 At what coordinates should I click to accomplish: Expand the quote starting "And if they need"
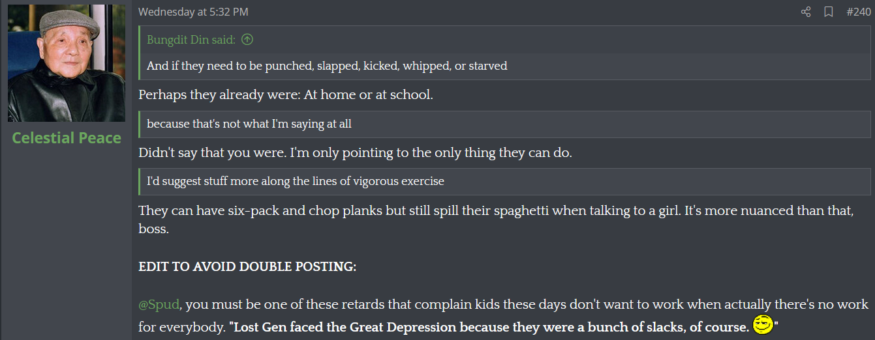[327, 66]
